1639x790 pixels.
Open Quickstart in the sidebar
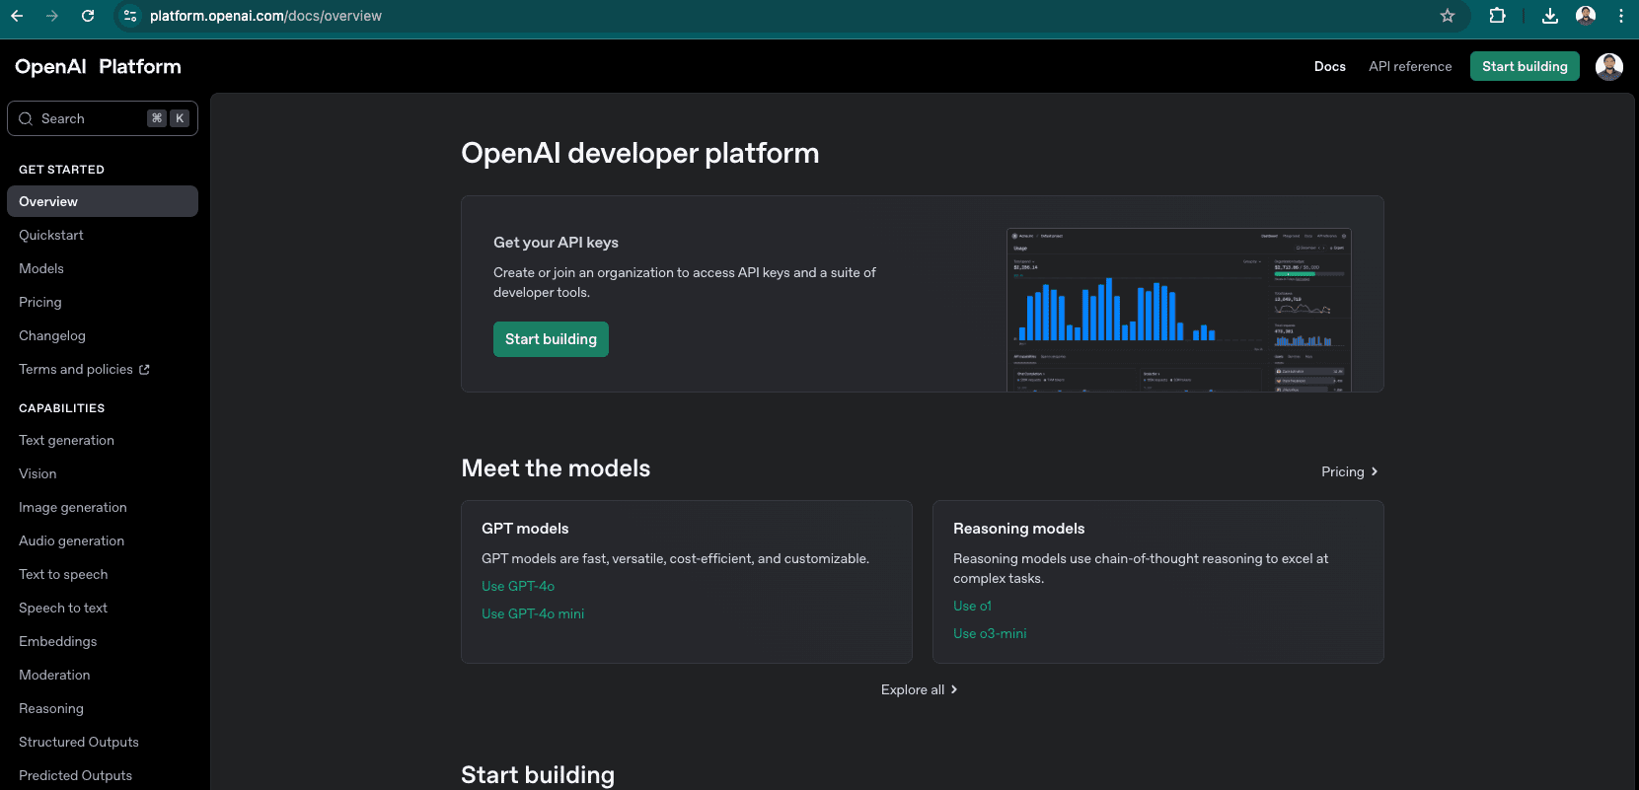click(51, 236)
